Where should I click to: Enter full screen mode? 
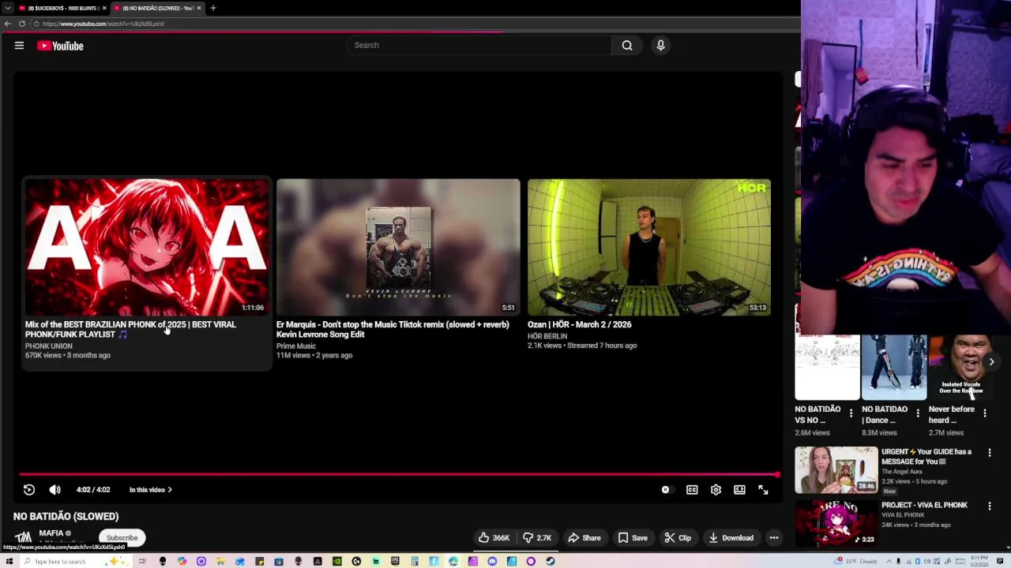click(763, 490)
